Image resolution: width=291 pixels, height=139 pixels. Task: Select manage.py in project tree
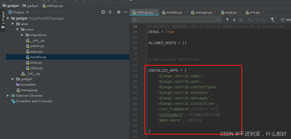click(29, 90)
